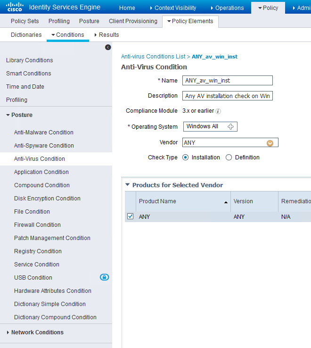Click the Identity Services Engine title
Image resolution: width=311 pixels, height=348 pixels.
[x=65, y=7]
